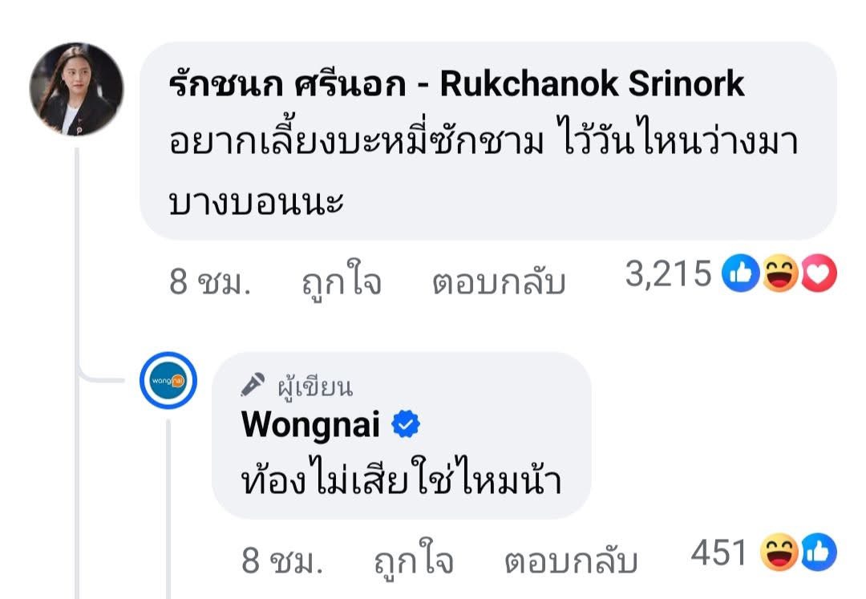Click ตอบกลับ under Wongnai's reply
This screenshot has width=866, height=599.
[x=571, y=561]
